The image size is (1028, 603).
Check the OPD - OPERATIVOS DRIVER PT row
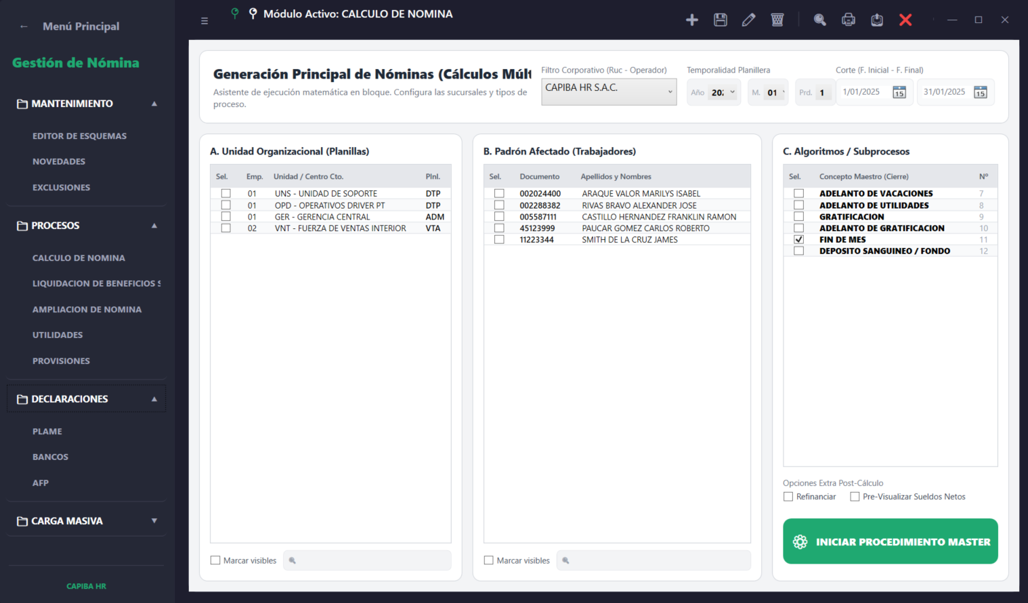point(226,205)
